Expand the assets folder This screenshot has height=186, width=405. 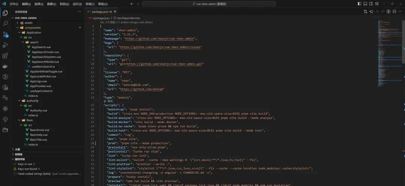48,23
